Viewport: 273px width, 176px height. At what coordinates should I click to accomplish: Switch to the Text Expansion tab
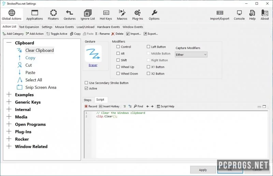pos(29,27)
